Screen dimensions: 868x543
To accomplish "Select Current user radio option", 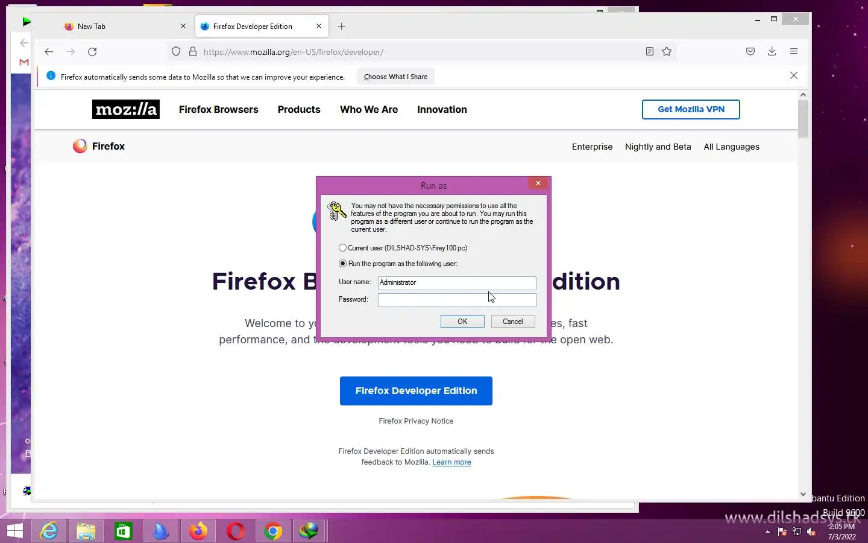I will click(342, 248).
